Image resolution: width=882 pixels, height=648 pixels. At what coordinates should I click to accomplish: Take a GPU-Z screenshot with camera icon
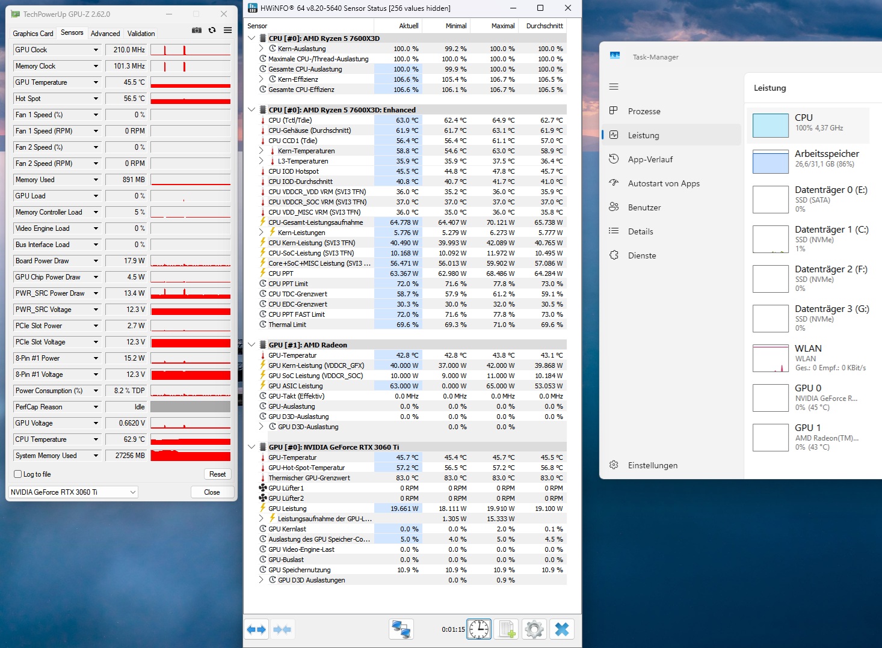(197, 30)
